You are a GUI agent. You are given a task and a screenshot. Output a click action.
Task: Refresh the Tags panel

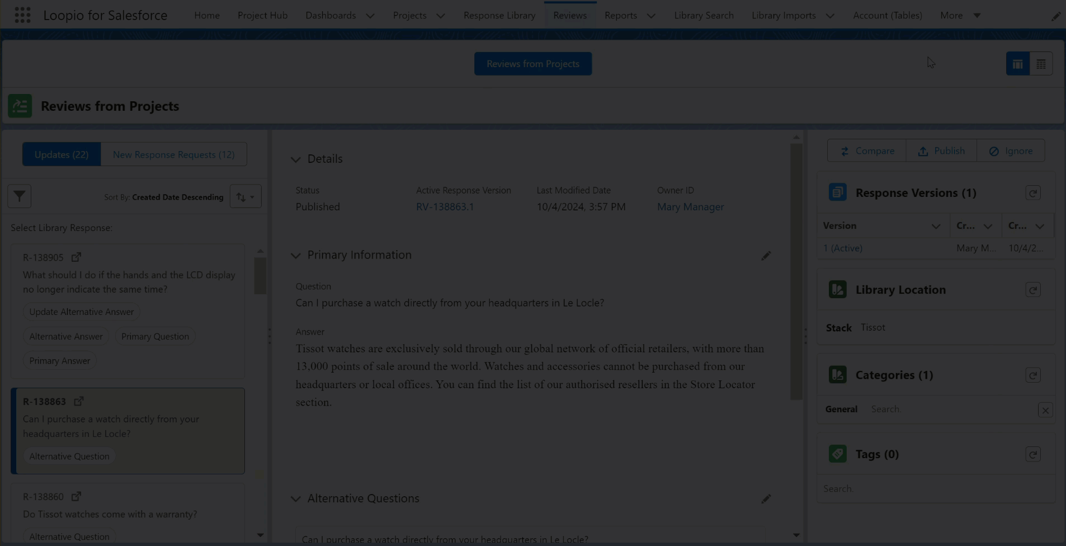click(x=1033, y=454)
